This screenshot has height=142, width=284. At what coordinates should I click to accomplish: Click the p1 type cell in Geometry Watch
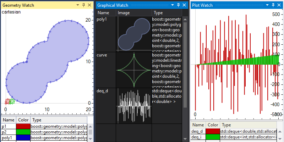(59, 126)
